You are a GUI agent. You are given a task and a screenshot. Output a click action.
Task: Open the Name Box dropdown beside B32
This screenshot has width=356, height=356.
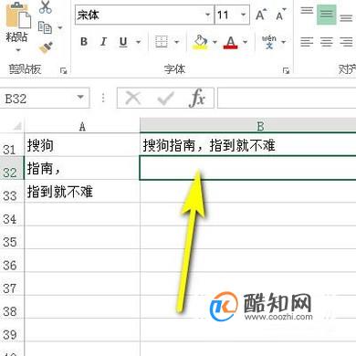click(80, 98)
